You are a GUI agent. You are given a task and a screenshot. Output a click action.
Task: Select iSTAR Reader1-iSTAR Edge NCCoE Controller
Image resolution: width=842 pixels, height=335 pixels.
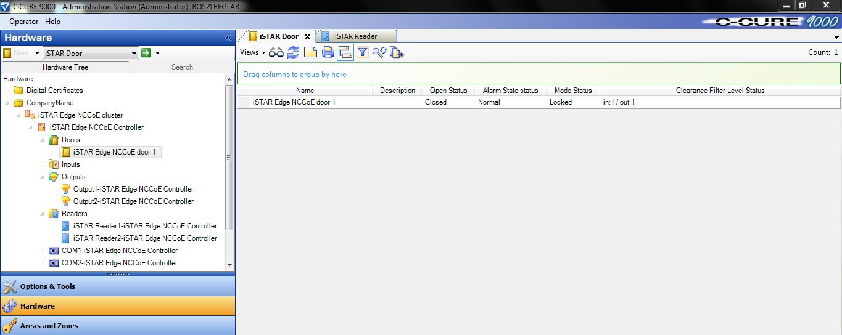click(x=145, y=226)
